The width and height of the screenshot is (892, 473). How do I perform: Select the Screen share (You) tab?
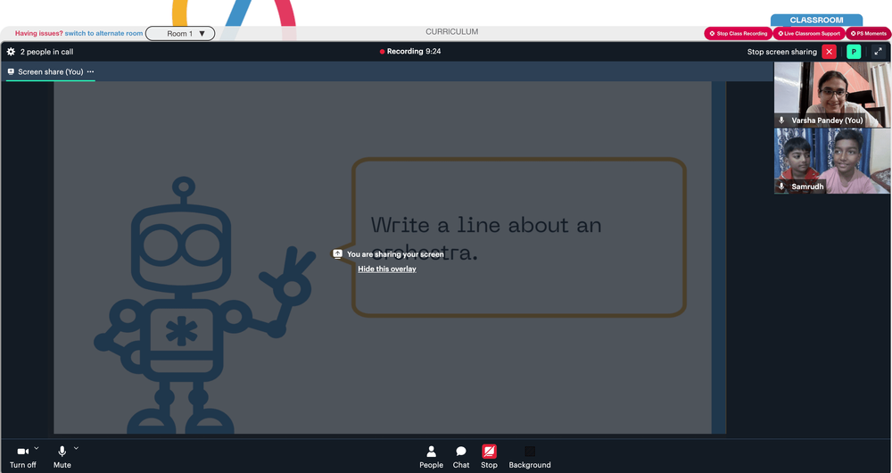tap(45, 71)
